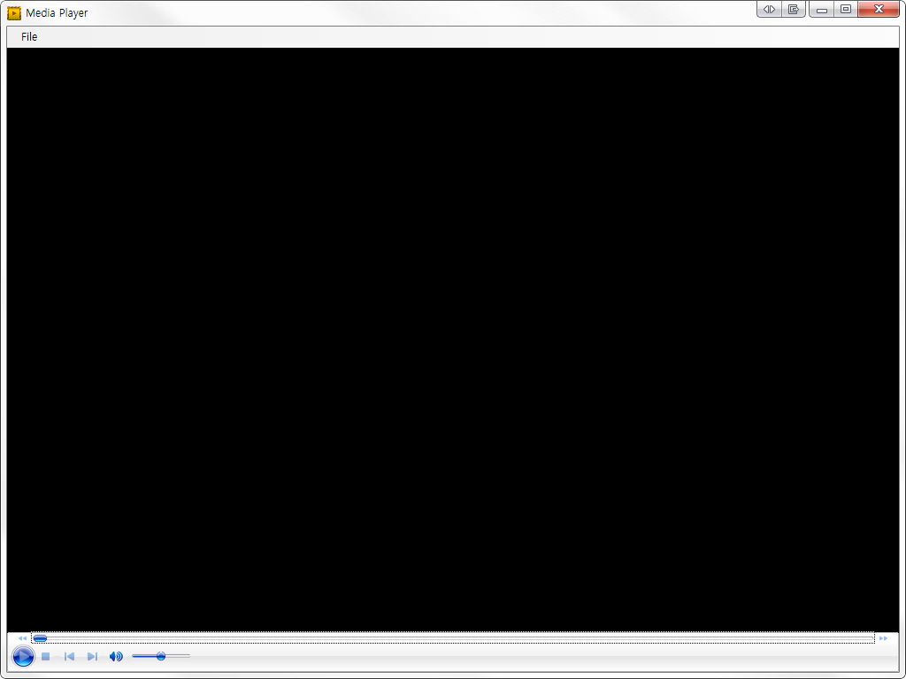
Task: Skip to the next track
Action: 92,657
